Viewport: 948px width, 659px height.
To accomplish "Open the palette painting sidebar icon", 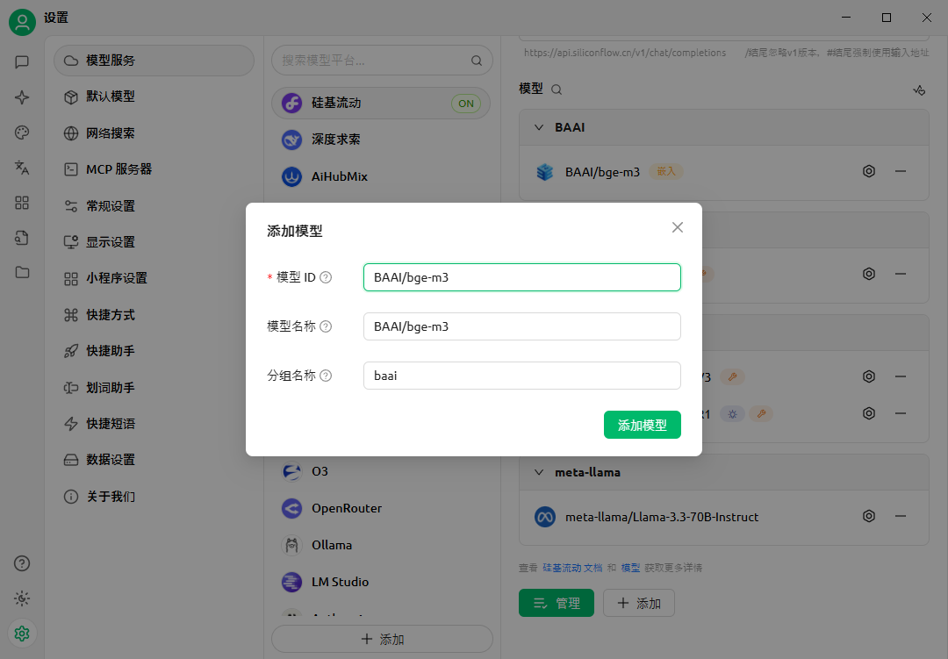I will coord(22,133).
